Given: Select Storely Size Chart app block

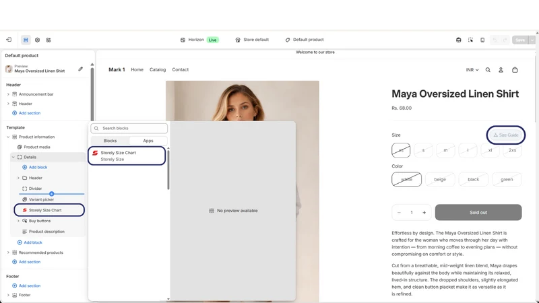Looking at the screenshot, I should pyautogui.click(x=127, y=156).
